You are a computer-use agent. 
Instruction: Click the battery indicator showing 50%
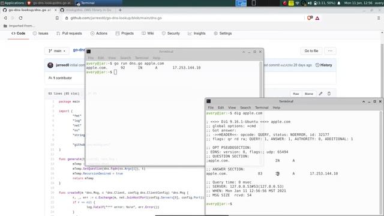[x=324, y=3]
